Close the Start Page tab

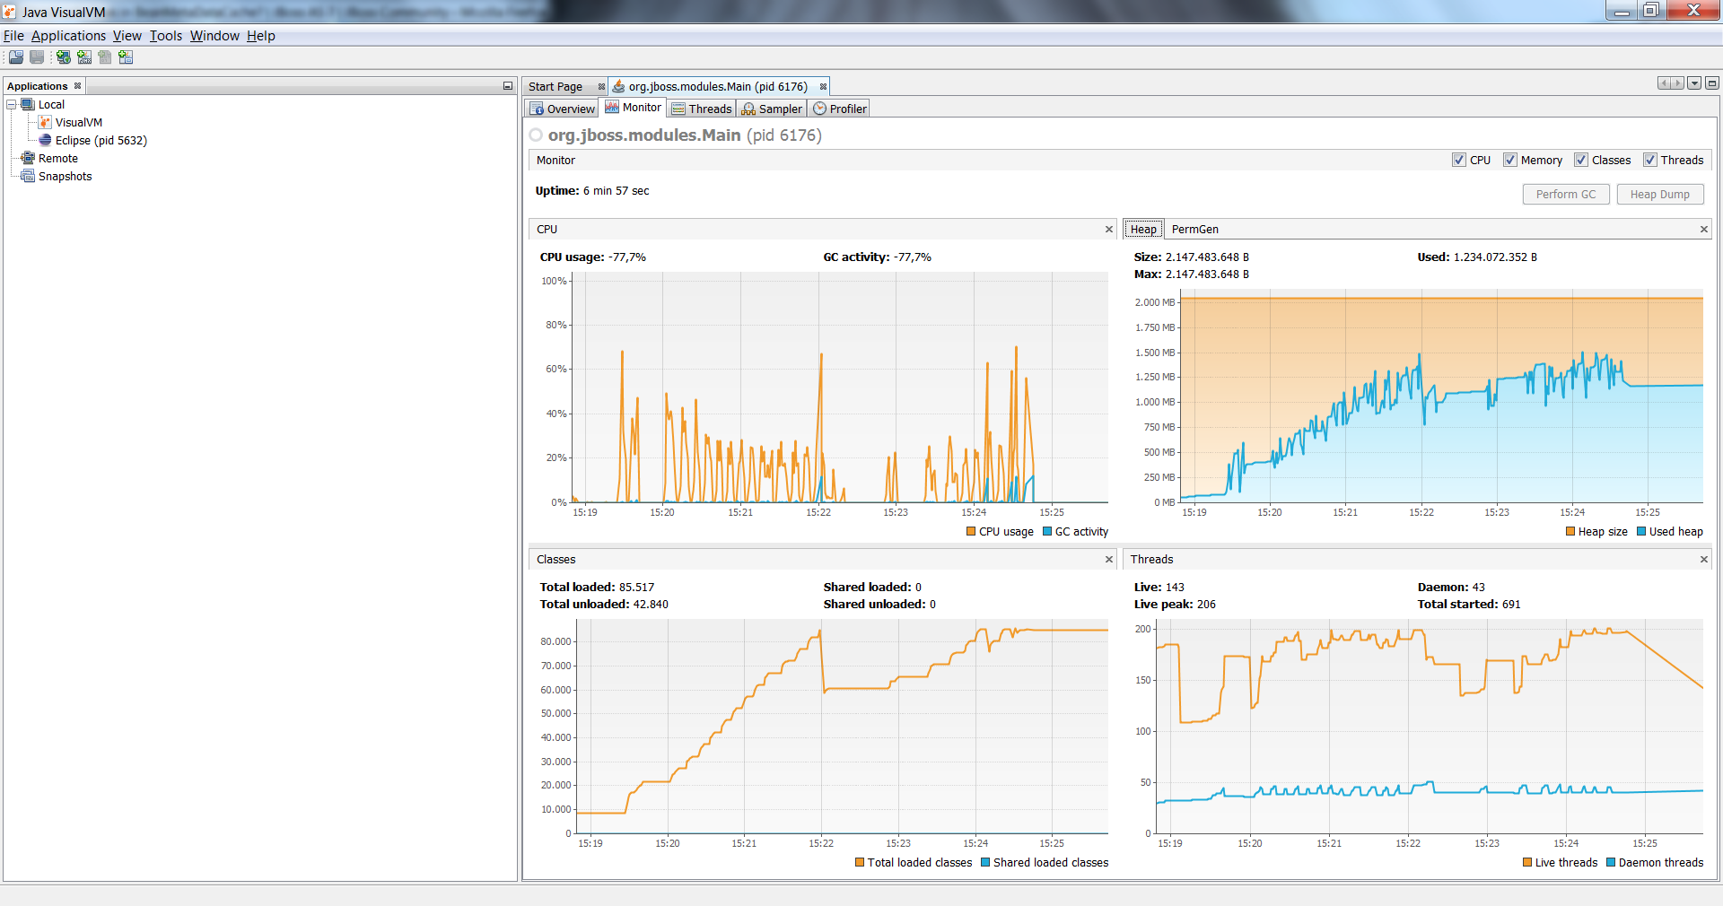point(601,87)
